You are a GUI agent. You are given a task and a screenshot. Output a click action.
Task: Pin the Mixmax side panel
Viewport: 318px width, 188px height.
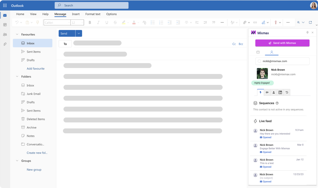coord(307,32)
